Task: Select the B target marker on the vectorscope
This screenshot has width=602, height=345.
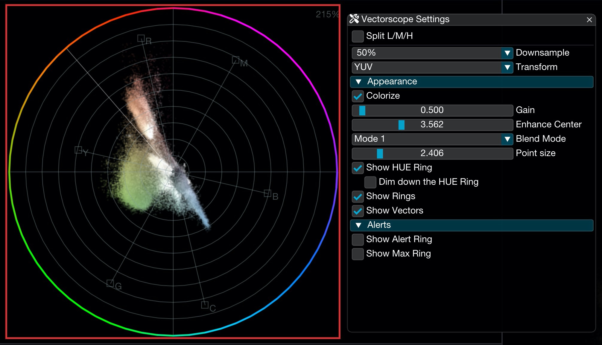Action: tap(267, 194)
